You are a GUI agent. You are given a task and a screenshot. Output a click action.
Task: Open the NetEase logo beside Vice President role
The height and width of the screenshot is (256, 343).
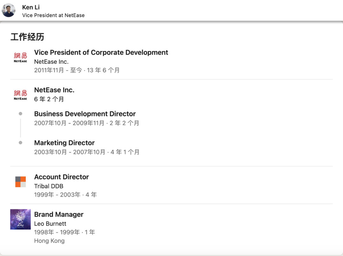[x=20, y=57]
